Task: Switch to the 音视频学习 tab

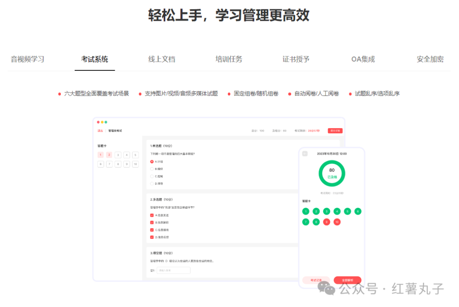Action: (28, 59)
